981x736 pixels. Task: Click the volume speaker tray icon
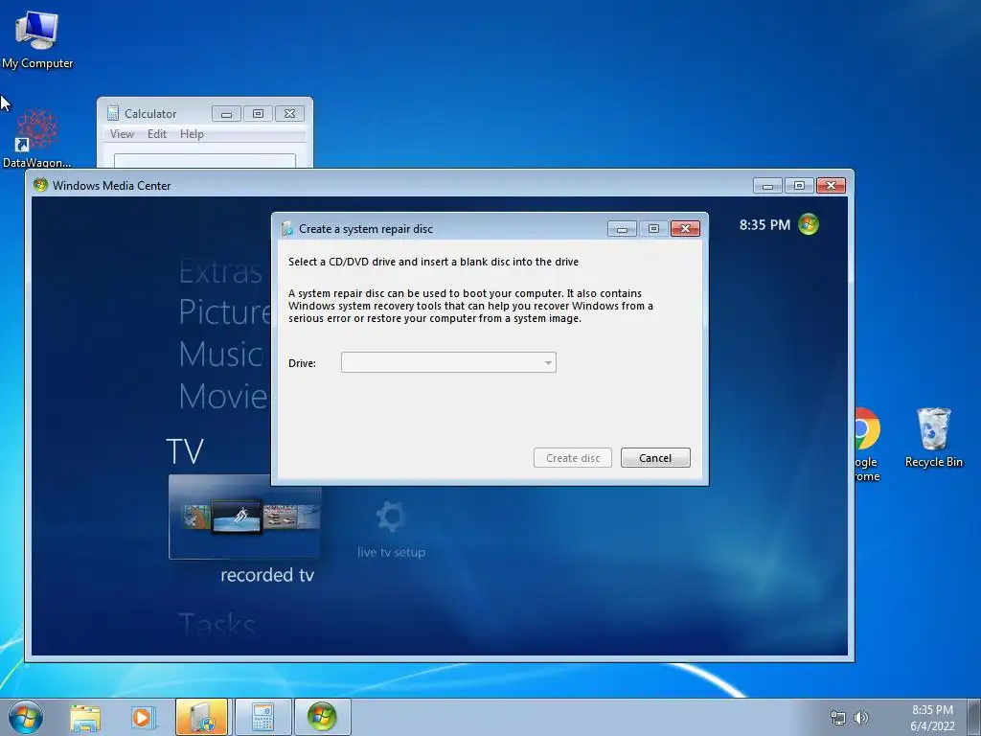pos(861,718)
